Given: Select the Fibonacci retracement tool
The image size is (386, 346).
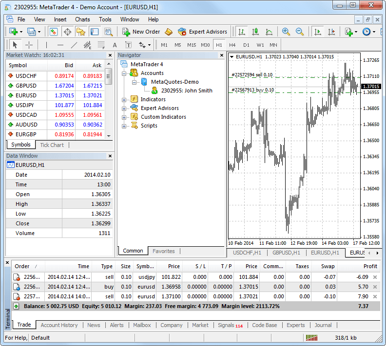Looking at the screenshot, I should 101,45.
